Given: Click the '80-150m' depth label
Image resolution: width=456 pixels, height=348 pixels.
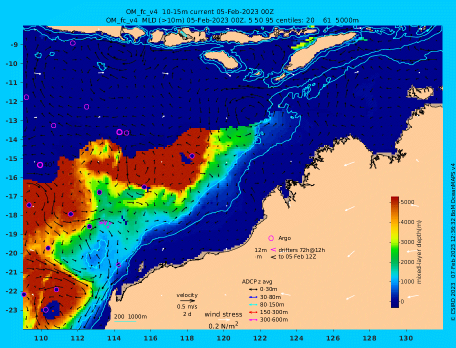Looking at the screenshot, I should [272, 304].
